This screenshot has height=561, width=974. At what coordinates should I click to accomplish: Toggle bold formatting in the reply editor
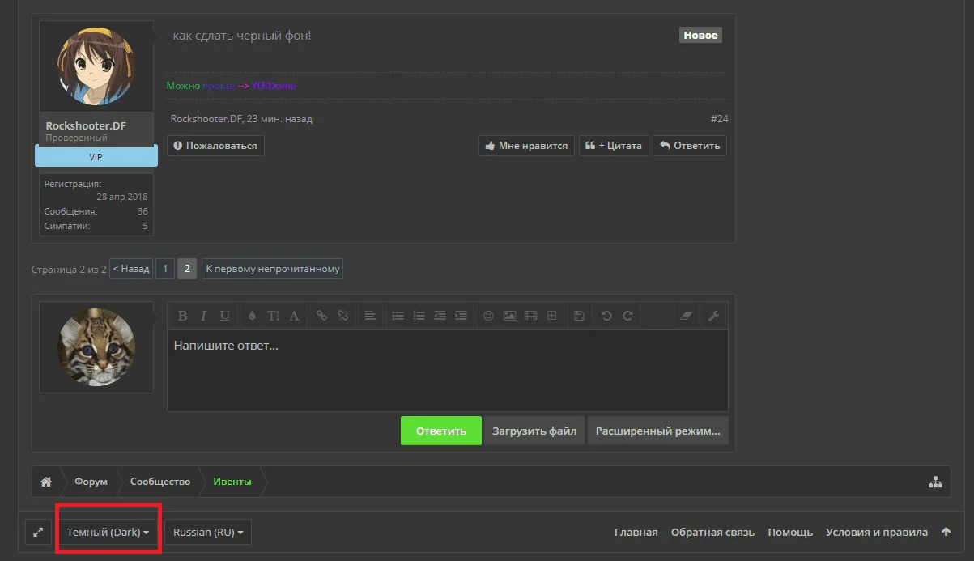[182, 316]
